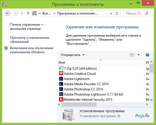Click the magnifier search icon
Viewport: 156px width, 125px height.
click(147, 13)
